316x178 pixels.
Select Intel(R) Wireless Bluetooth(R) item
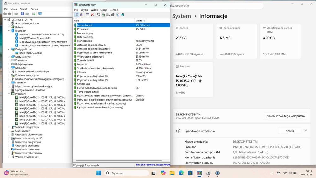(x=35, y=38)
